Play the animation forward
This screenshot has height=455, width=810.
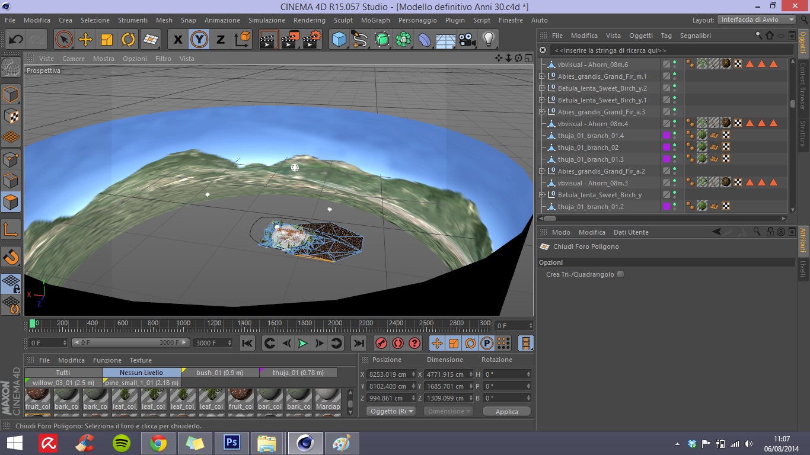[x=302, y=343]
